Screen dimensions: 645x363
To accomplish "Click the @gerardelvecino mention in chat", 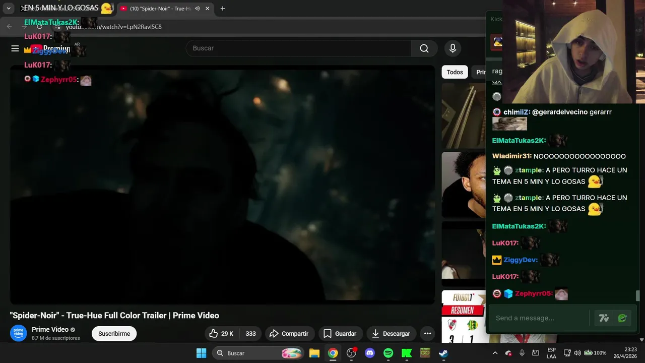I will (x=559, y=112).
